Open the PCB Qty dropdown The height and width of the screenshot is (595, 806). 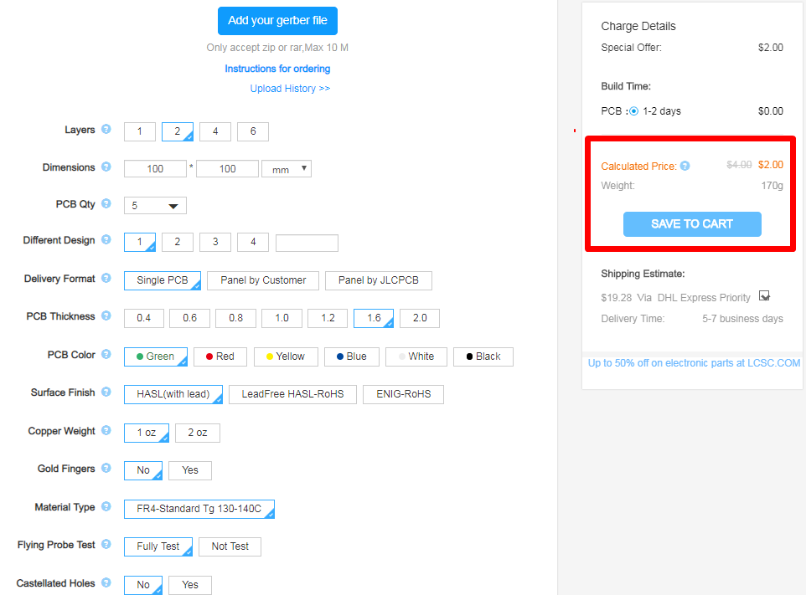click(x=155, y=206)
